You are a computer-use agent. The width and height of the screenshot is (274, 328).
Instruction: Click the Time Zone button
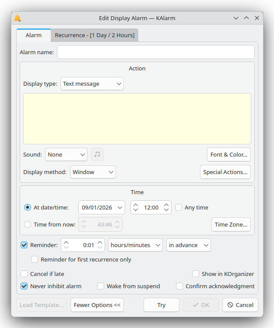[x=231, y=224]
